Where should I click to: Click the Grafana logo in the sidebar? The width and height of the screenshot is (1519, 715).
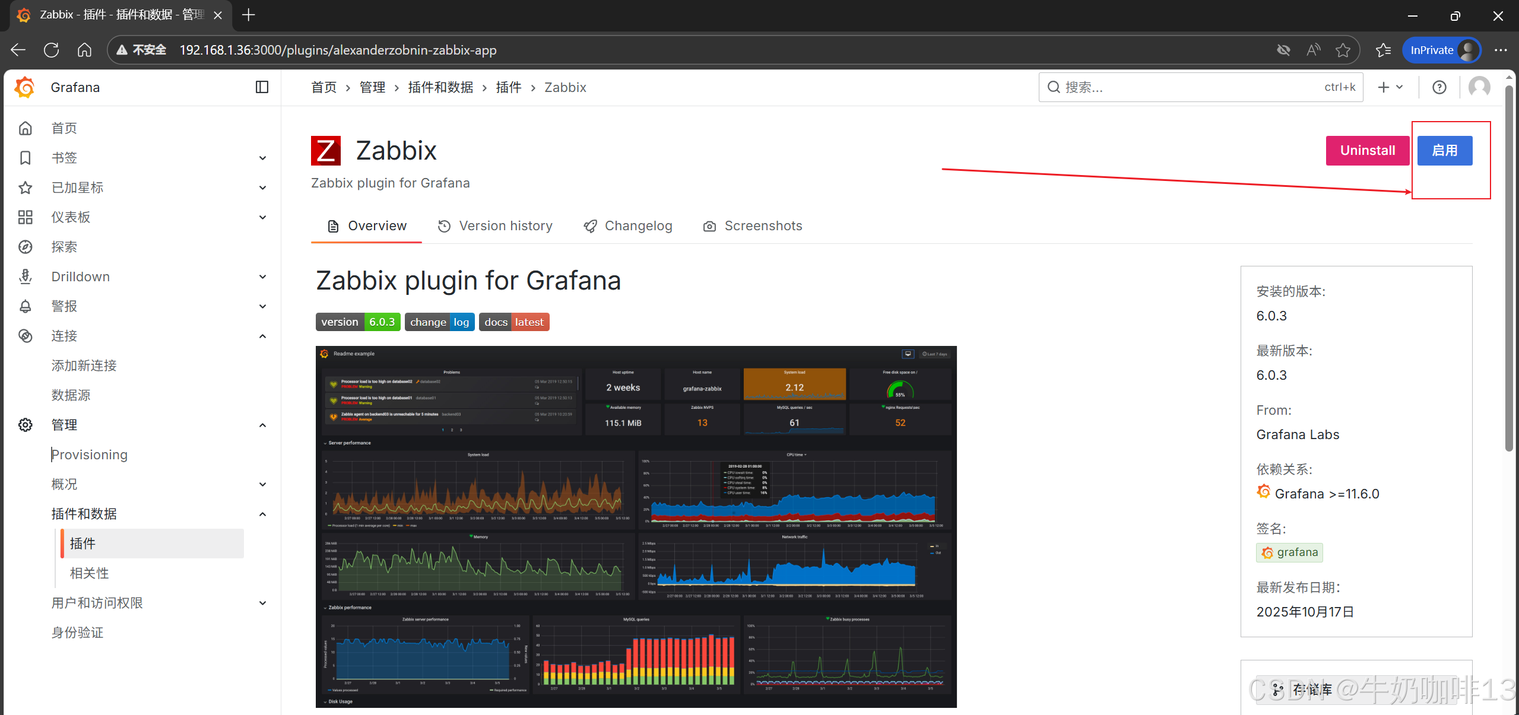coord(25,87)
